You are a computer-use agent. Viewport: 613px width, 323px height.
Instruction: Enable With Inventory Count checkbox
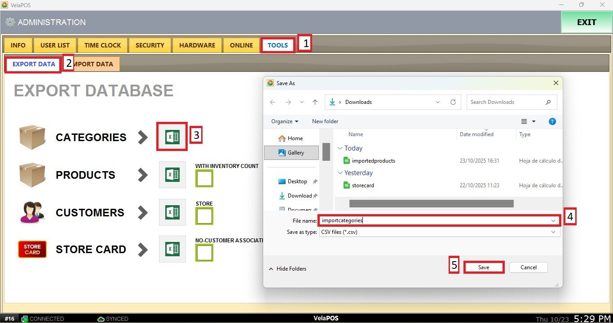click(x=204, y=179)
